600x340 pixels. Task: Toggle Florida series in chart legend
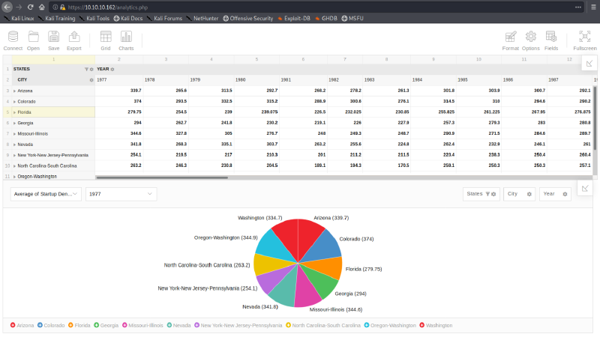click(x=79, y=326)
